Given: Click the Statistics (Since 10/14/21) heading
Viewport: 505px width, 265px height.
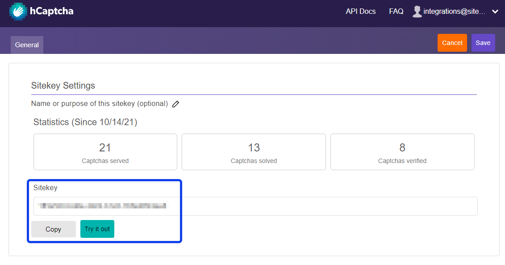Looking at the screenshot, I should (85, 122).
